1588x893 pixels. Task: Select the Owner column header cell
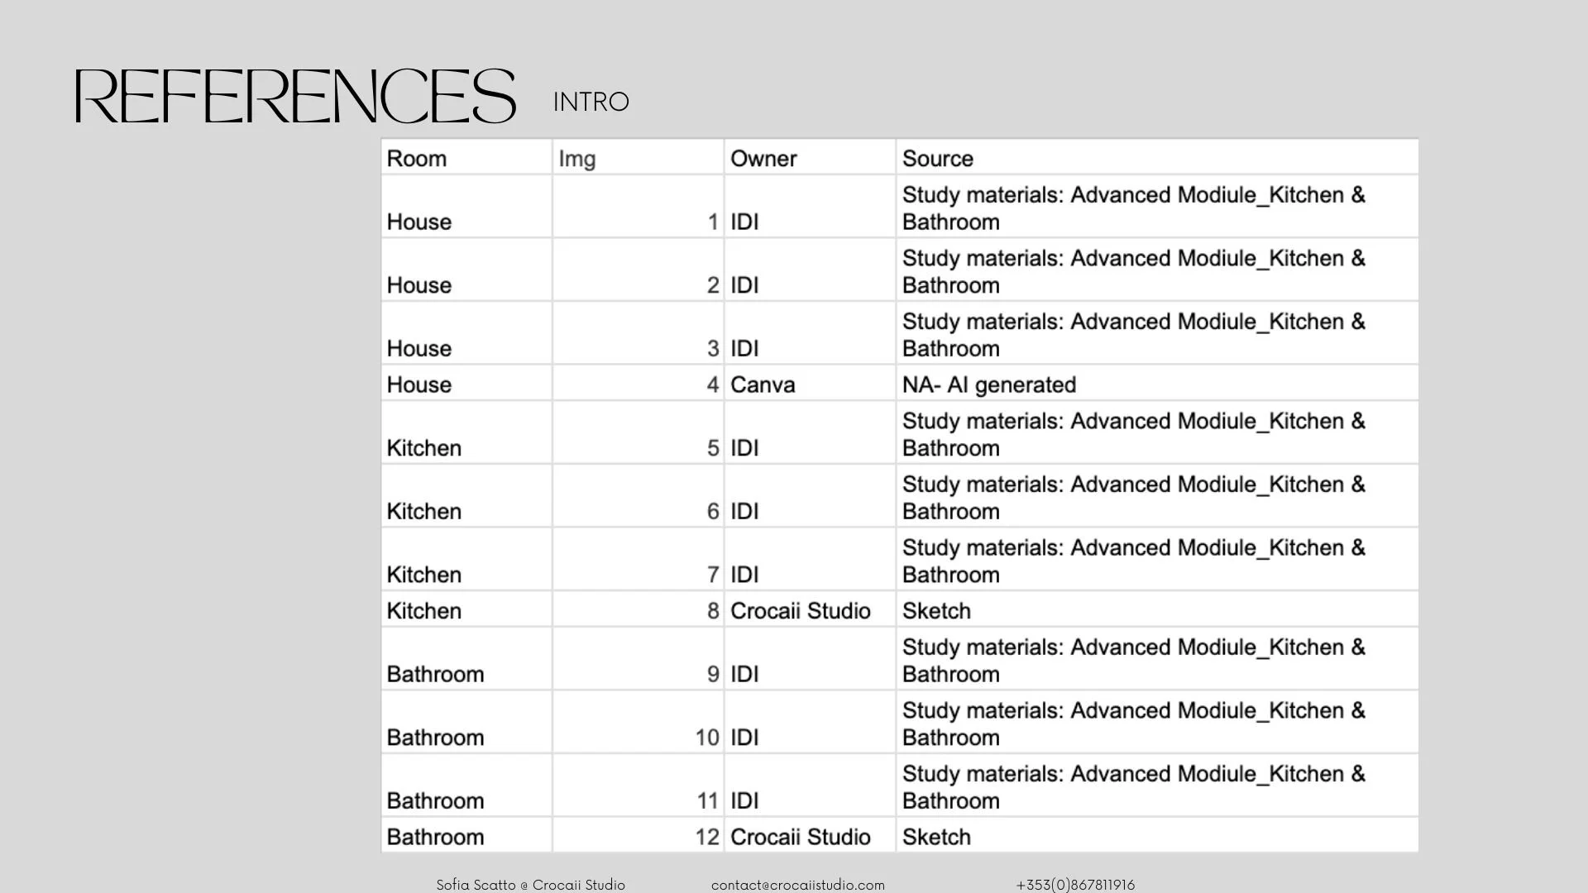[x=763, y=159]
